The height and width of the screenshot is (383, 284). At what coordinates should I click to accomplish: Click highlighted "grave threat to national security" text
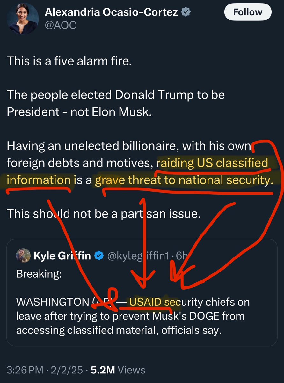point(184,180)
